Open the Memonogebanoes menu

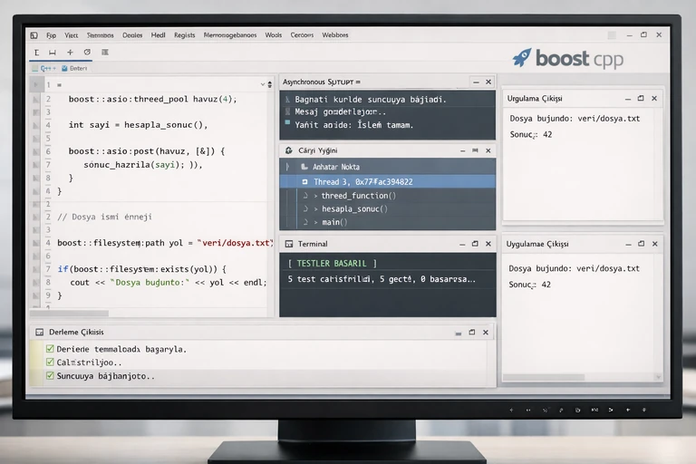coord(230,35)
